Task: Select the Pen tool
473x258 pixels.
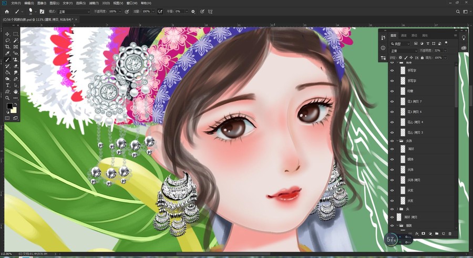Action: 16,79
